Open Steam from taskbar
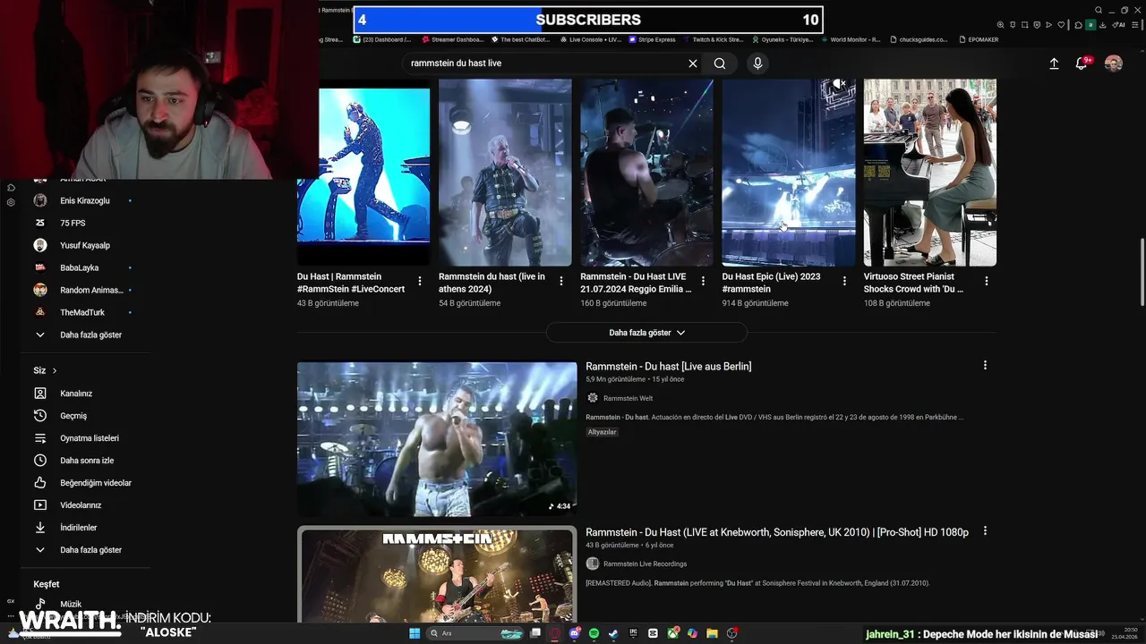 click(x=614, y=633)
